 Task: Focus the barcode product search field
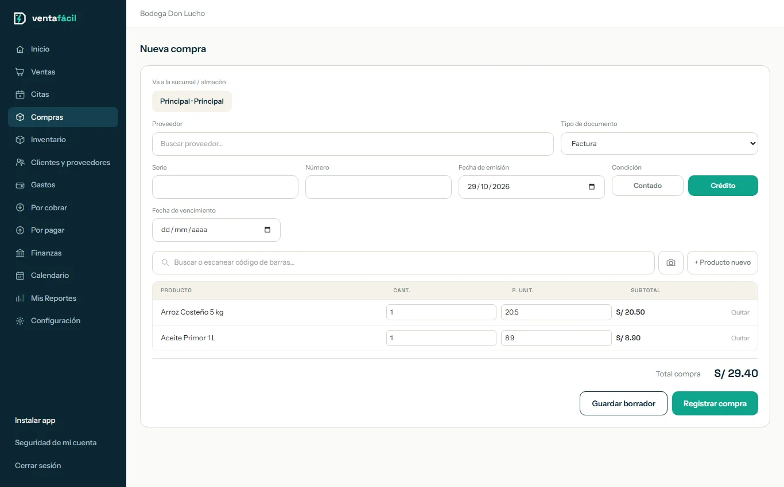coord(403,262)
